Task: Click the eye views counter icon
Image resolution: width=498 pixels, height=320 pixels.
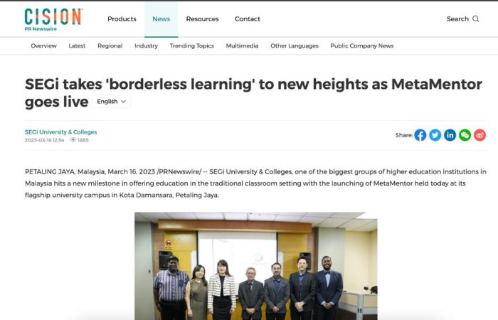Action: [x=73, y=140]
